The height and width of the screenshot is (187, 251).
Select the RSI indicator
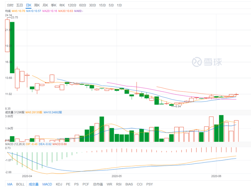(119, 184)
